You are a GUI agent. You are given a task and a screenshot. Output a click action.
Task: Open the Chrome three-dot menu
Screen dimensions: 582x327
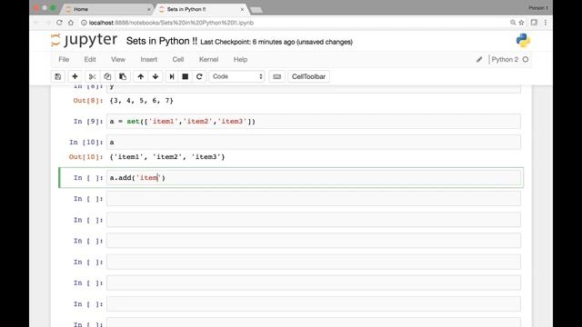(546, 23)
